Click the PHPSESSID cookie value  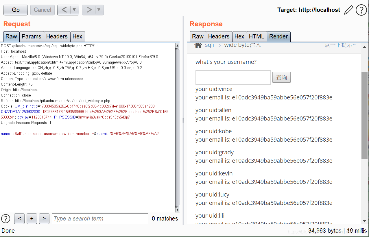104,117
